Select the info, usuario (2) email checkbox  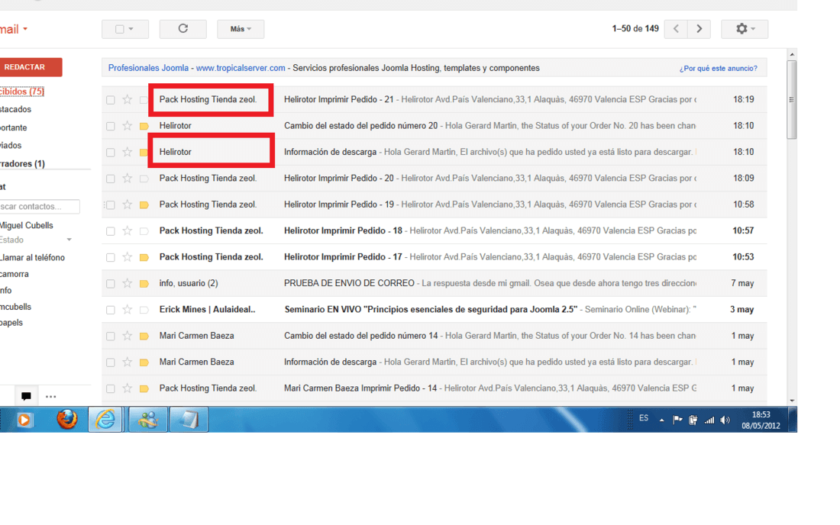click(x=111, y=284)
